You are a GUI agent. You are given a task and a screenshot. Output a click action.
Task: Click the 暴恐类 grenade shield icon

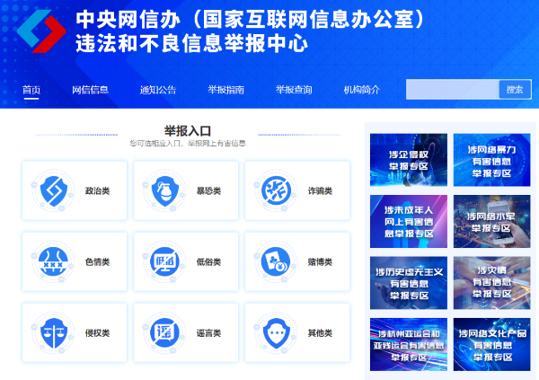coord(164,190)
